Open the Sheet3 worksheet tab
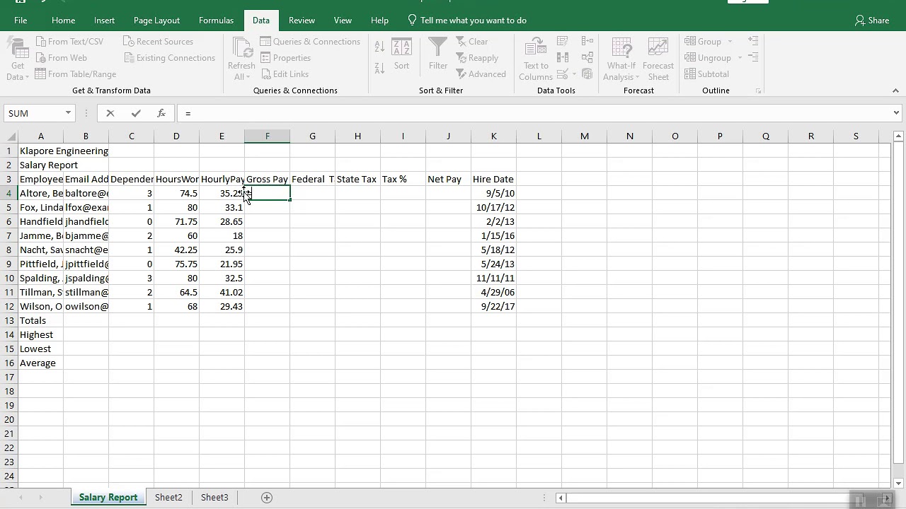Image resolution: width=906 pixels, height=509 pixels. coord(214,498)
